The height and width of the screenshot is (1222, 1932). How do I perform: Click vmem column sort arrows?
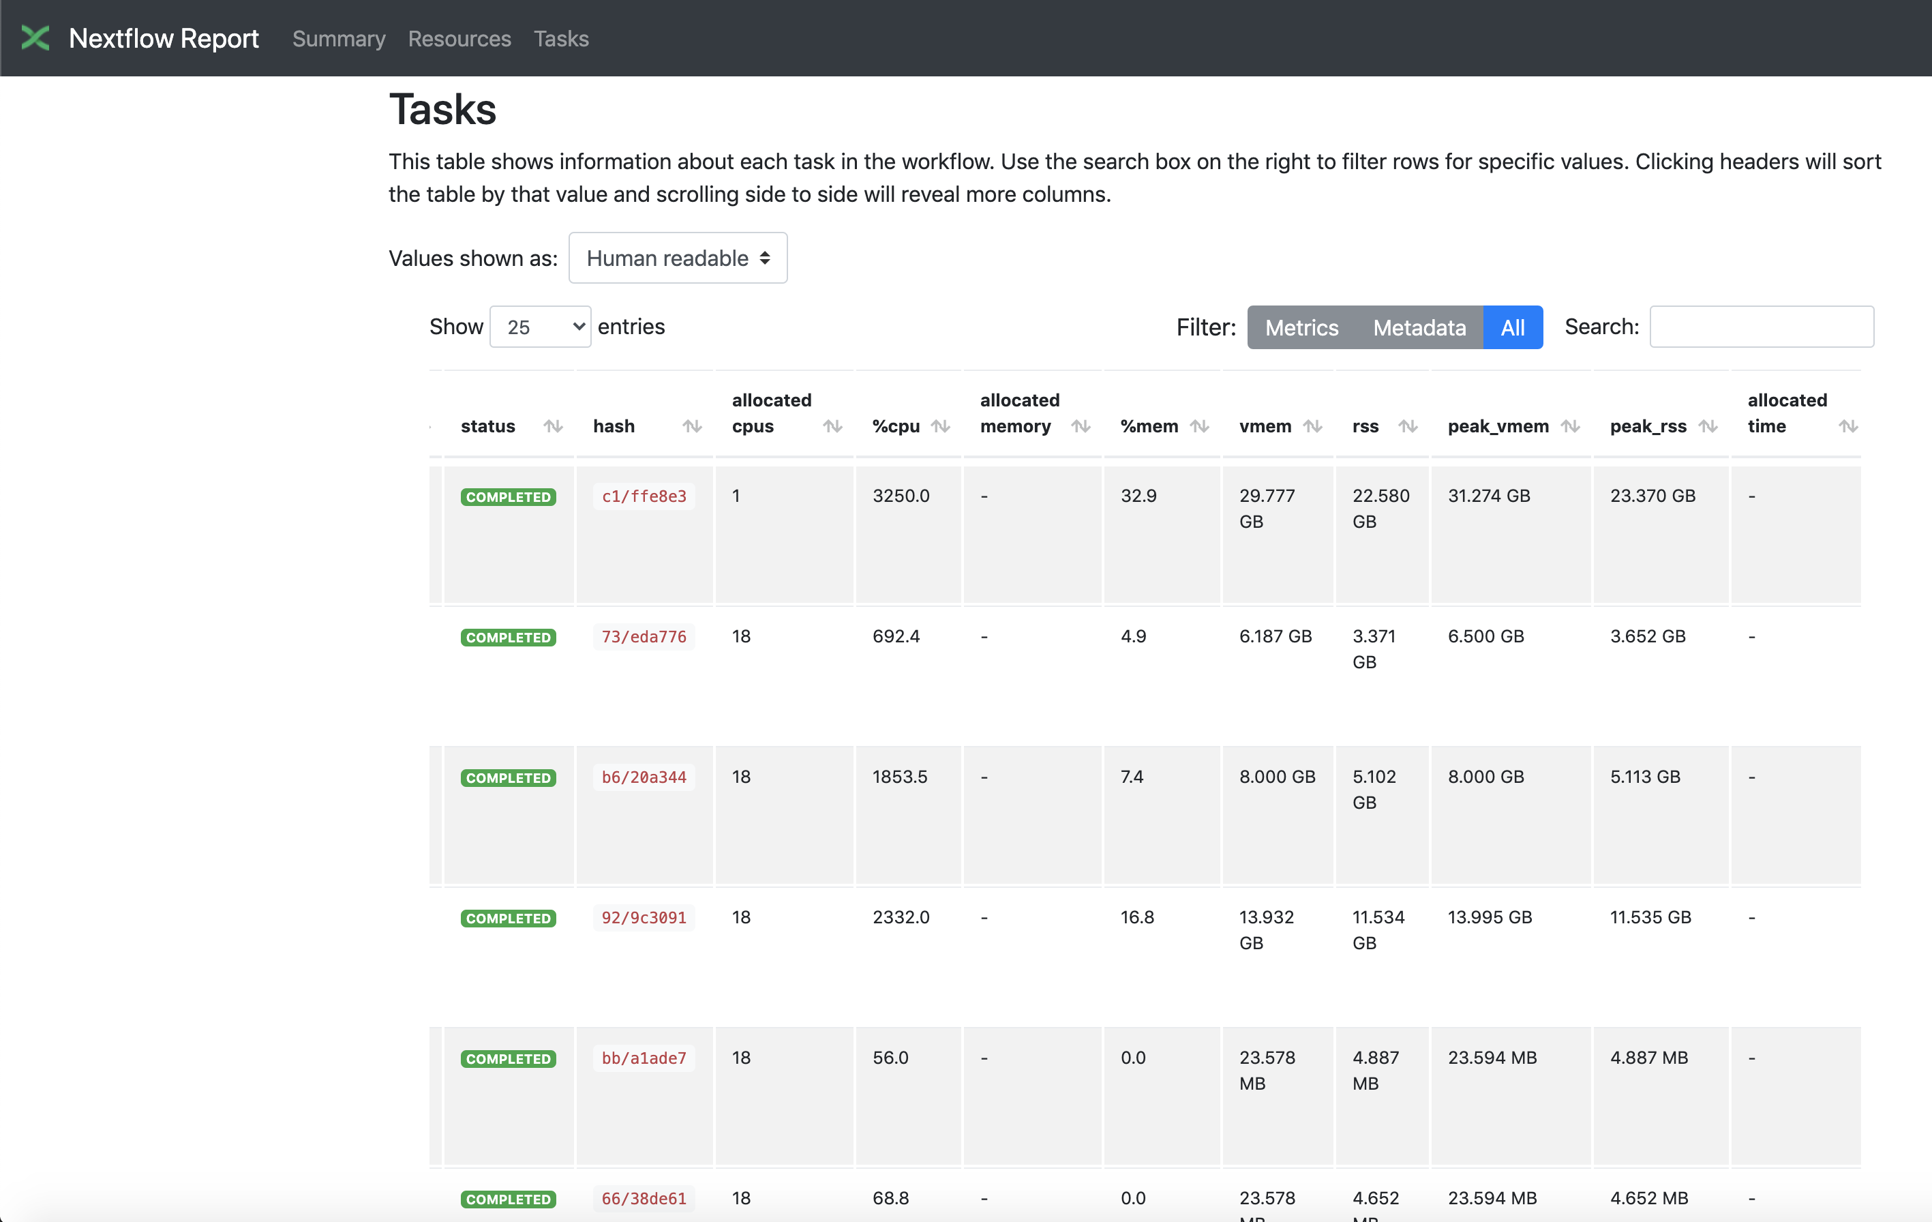1312,426
